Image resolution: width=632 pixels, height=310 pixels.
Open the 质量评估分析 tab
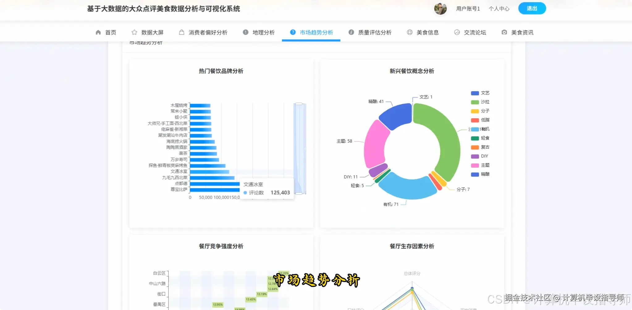(375, 32)
